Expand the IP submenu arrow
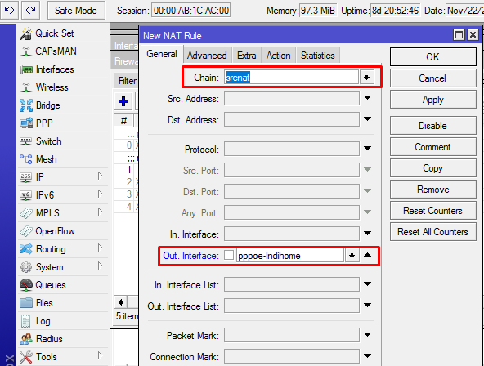This screenshot has width=484, height=366. pos(100,176)
